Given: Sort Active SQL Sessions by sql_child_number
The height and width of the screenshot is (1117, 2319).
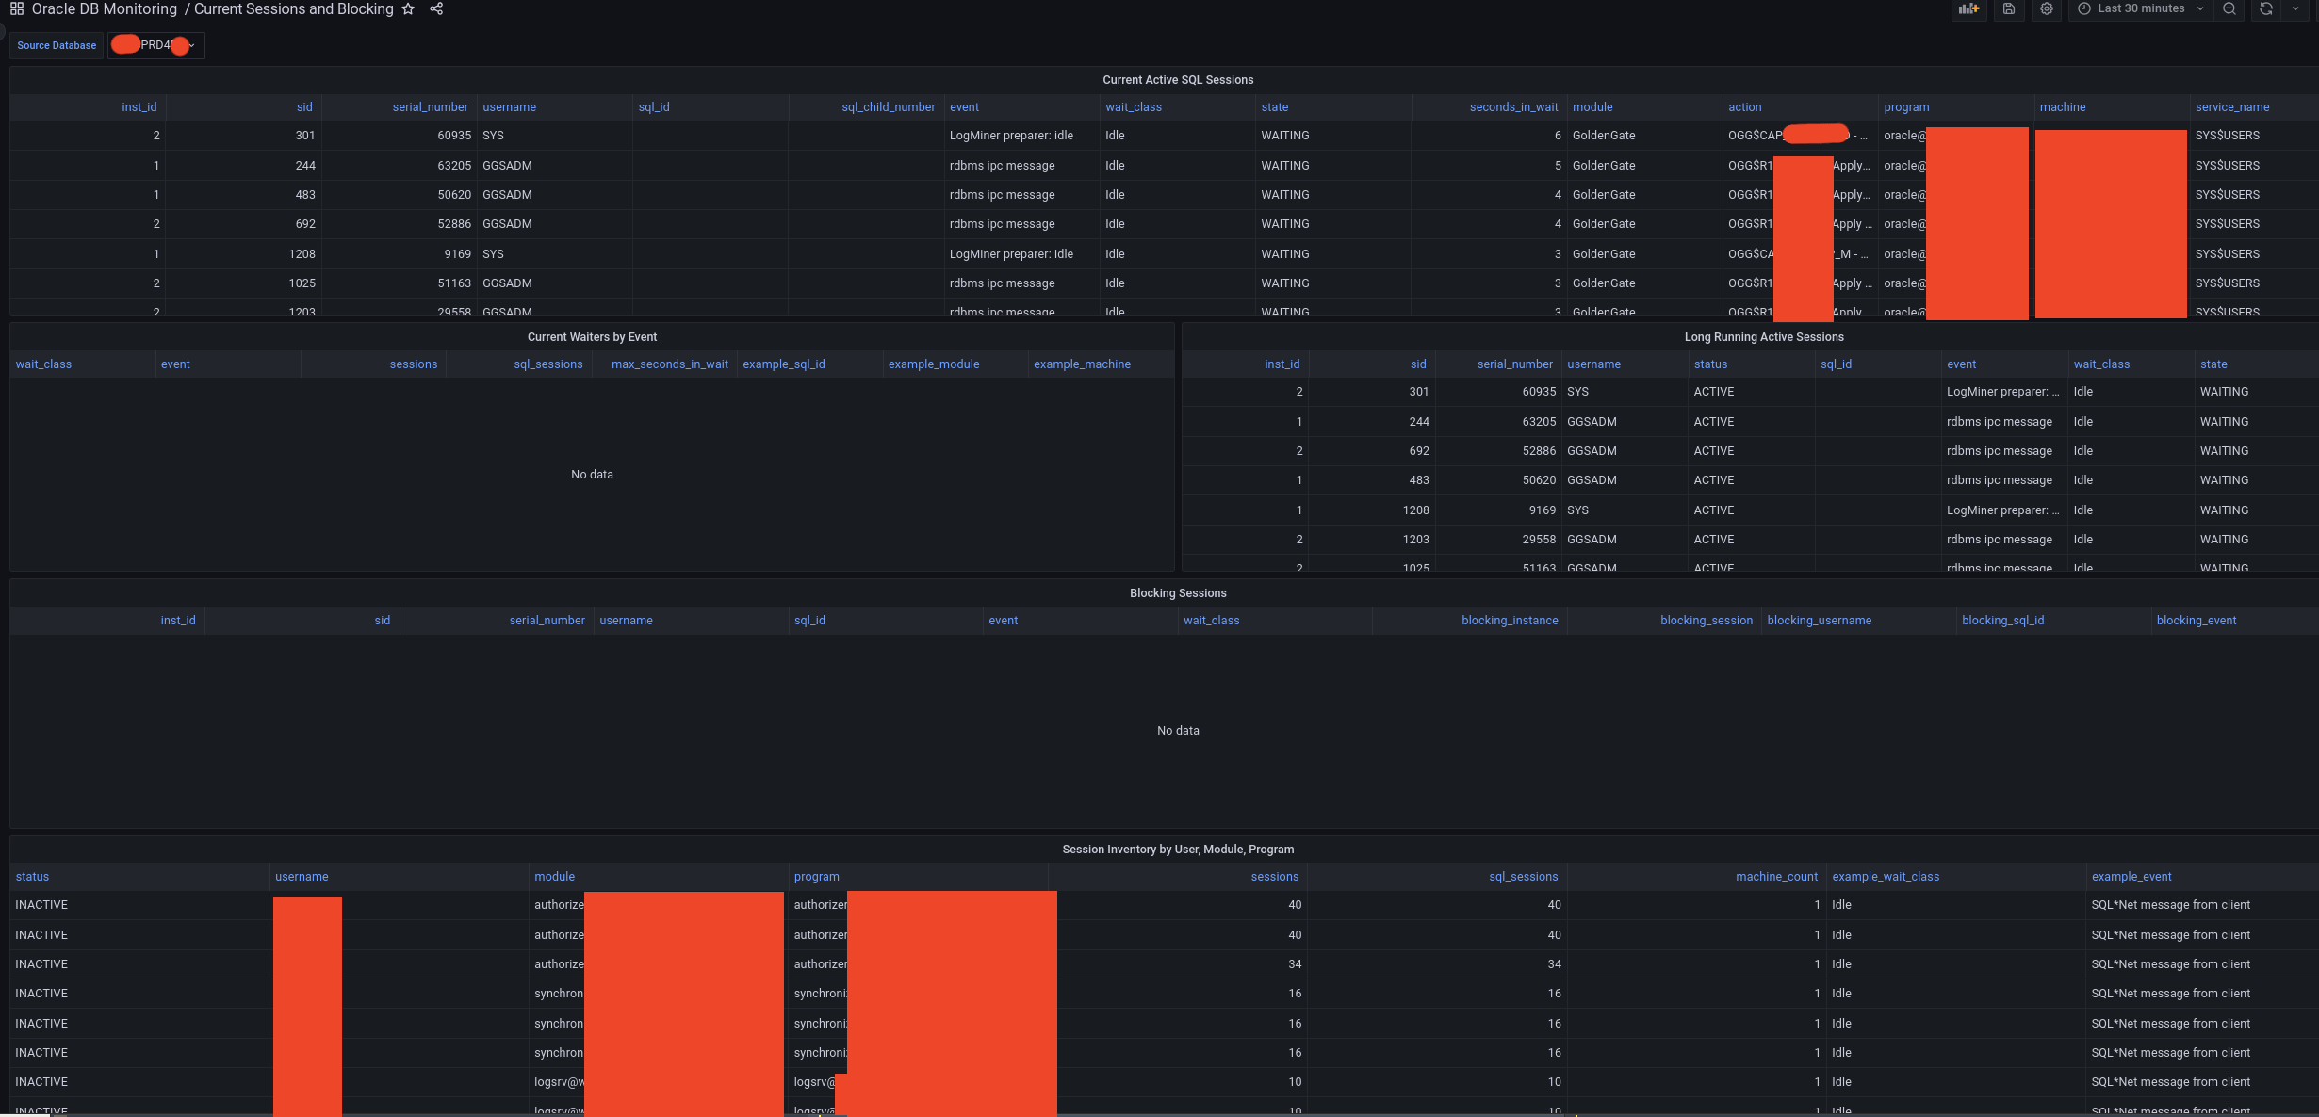Looking at the screenshot, I should [x=889, y=107].
